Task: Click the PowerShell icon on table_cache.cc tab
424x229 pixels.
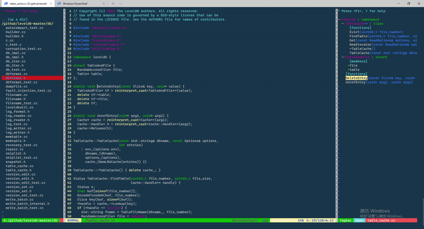Action: click(x=5, y=3)
